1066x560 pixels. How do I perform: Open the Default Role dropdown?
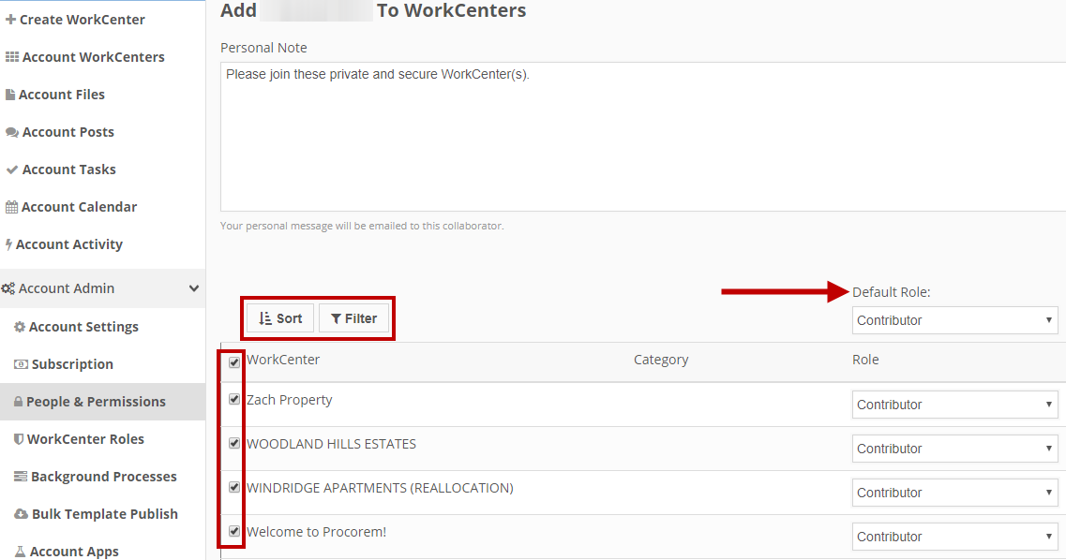pos(954,320)
